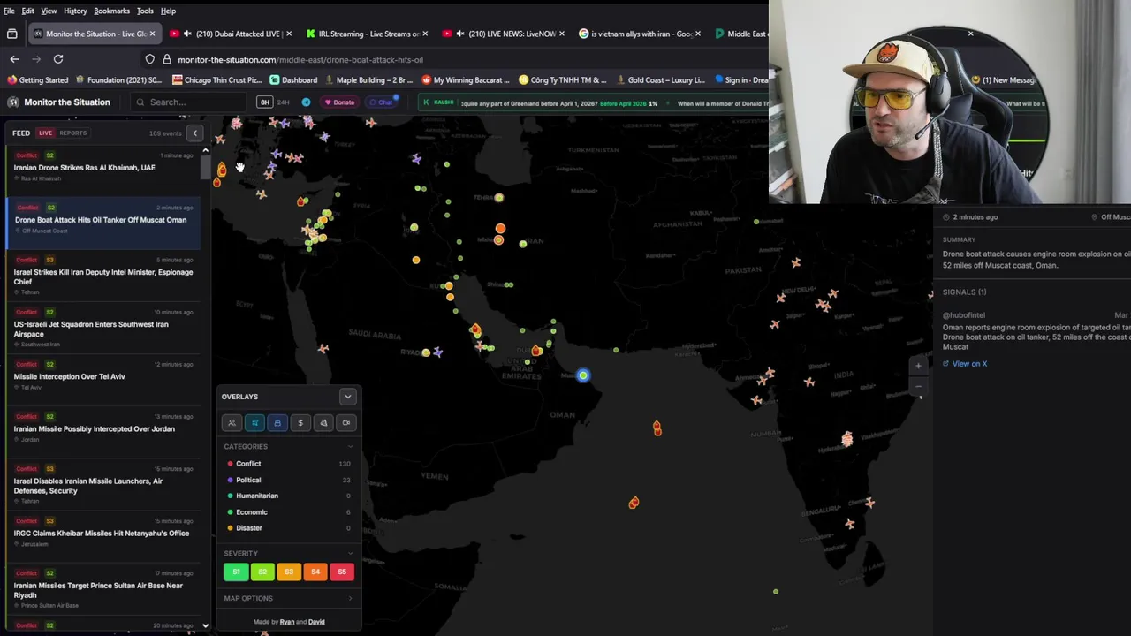The image size is (1131, 636).
Task: Focus the Search input field
Action: [189, 102]
